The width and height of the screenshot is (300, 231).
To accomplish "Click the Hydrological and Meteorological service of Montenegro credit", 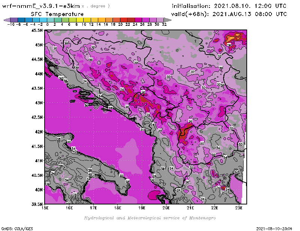I will point(150,218).
